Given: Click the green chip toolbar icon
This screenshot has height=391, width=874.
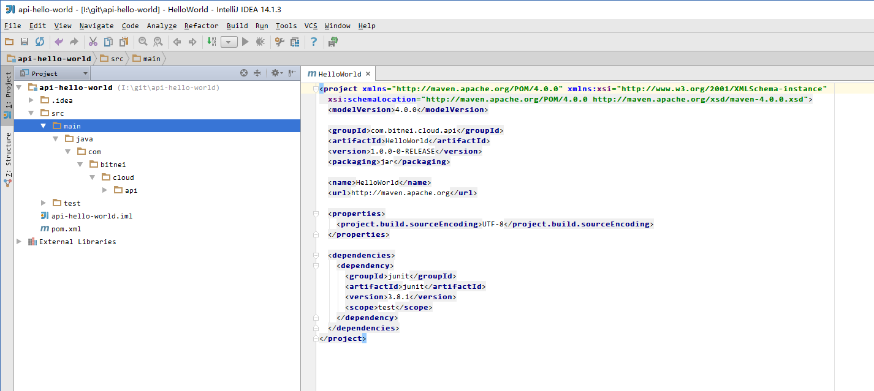Looking at the screenshot, I should (333, 42).
